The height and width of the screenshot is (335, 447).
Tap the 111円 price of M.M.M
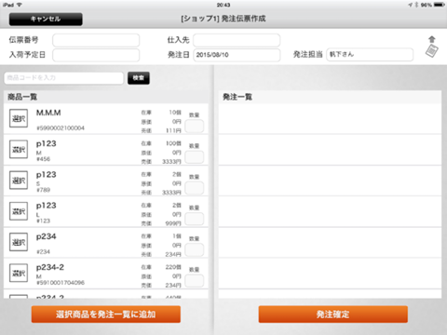[173, 130]
